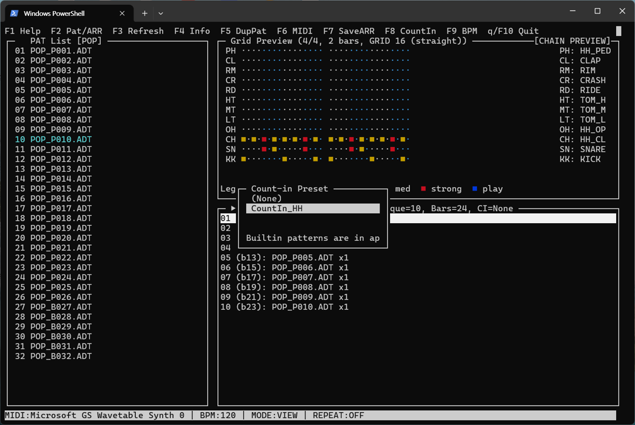Click first yellow square in KK row

click(244, 159)
